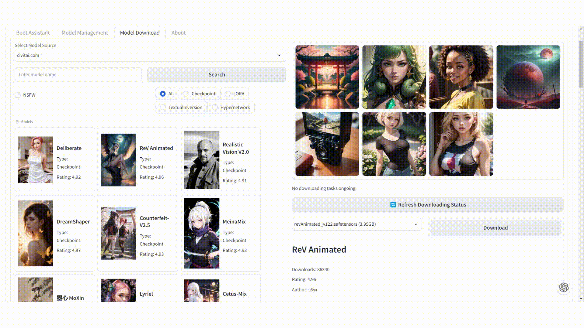Click the Search button
The height and width of the screenshot is (328, 584).
tap(217, 75)
